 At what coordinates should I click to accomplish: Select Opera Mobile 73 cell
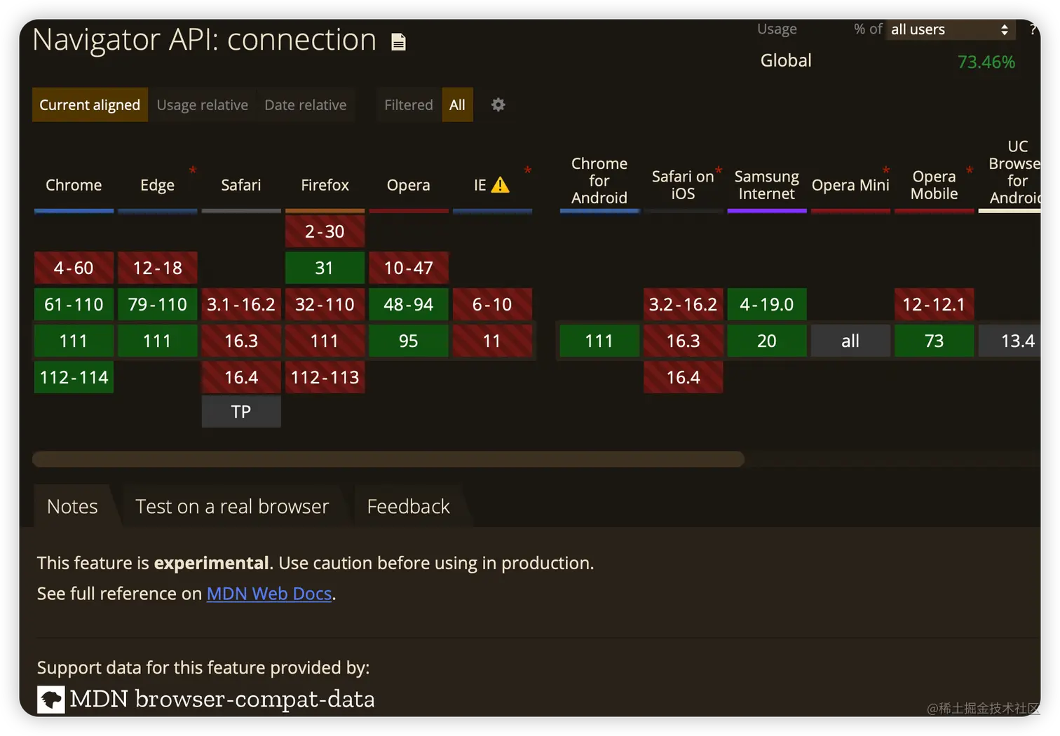click(x=934, y=341)
